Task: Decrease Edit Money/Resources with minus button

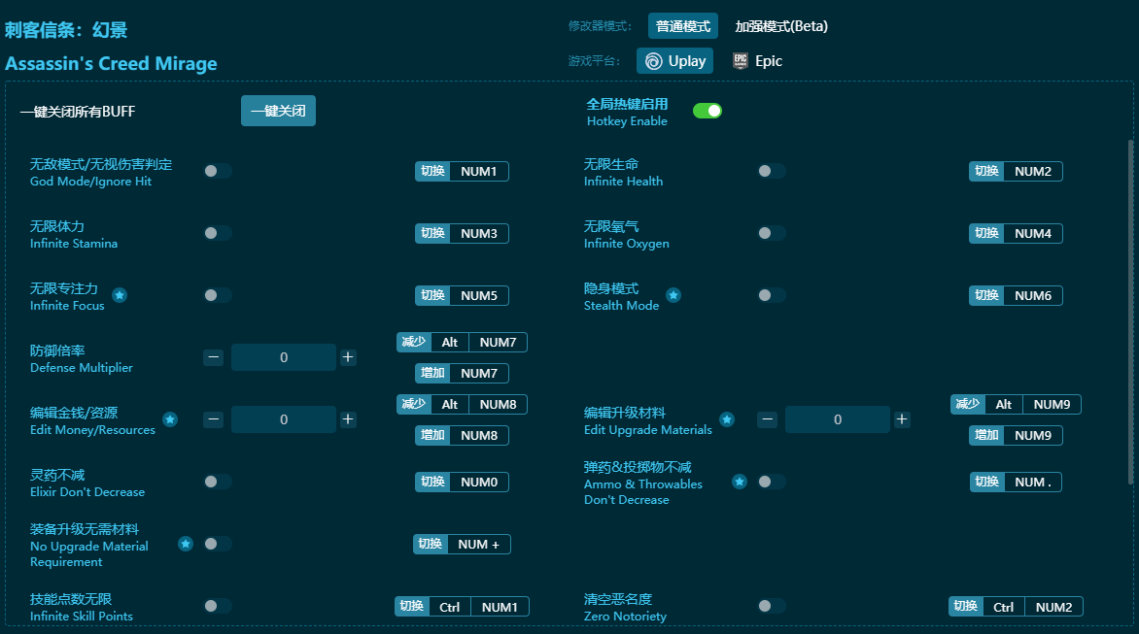Action: [214, 419]
